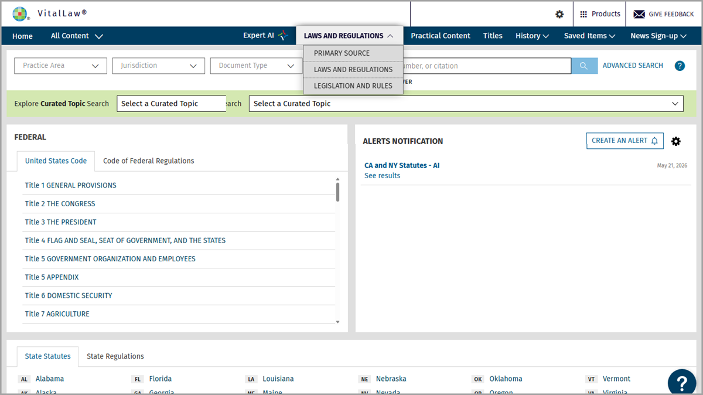Open the Document Type dropdown
Viewport: 703px width, 395px height.
257,66
